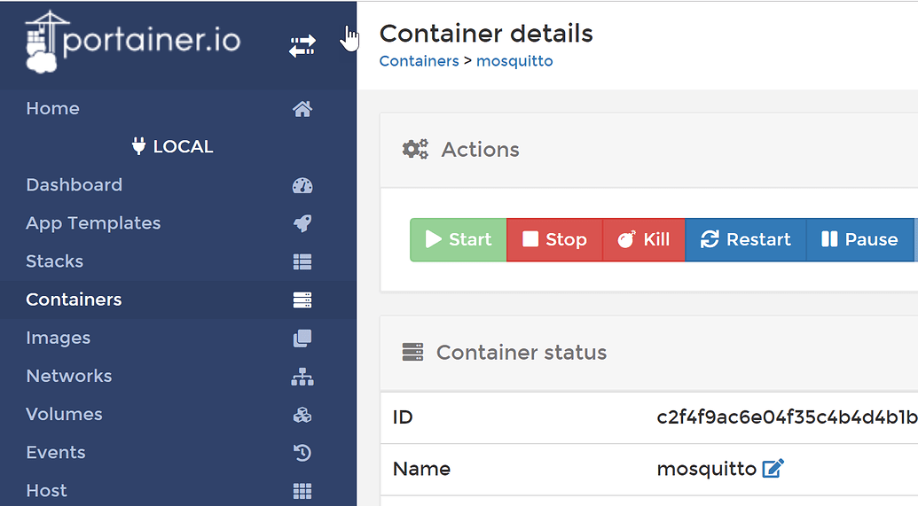Pause the running container
Viewport: 918px width, 506px height.
click(x=859, y=239)
